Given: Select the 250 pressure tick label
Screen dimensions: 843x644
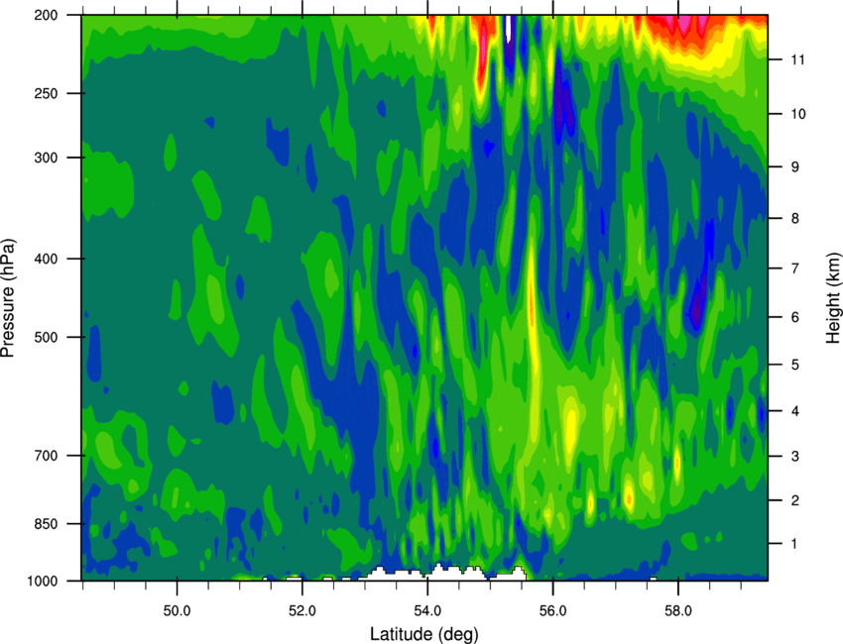Looking at the screenshot, I should pos(46,93).
